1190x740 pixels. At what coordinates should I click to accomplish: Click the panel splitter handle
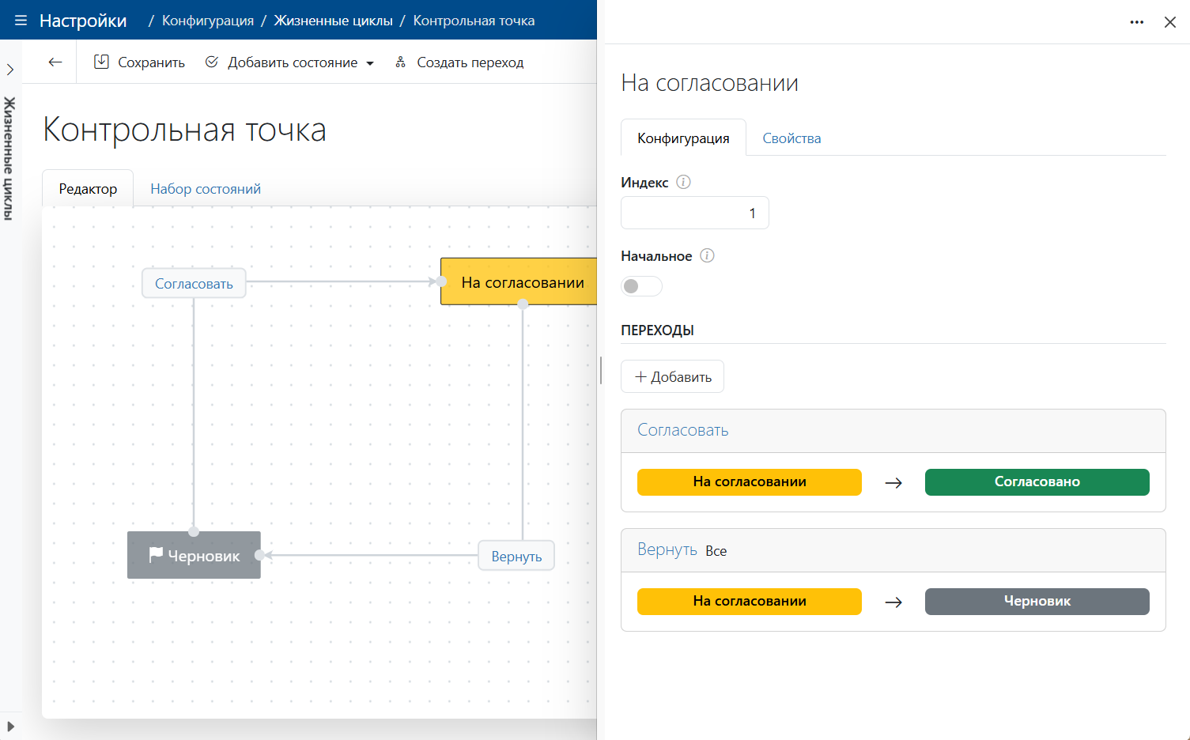coord(601,370)
